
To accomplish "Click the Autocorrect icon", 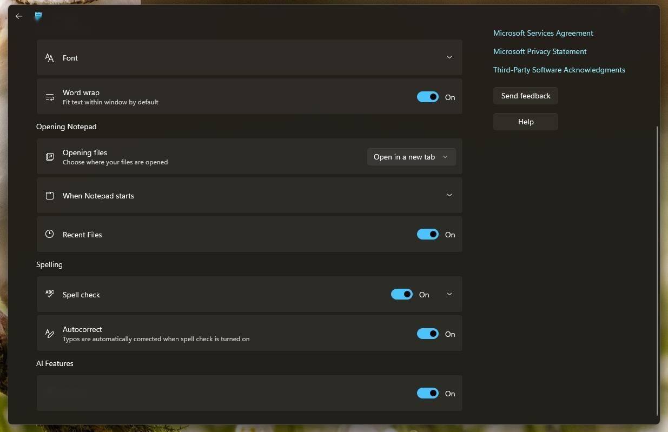I will click(50, 334).
